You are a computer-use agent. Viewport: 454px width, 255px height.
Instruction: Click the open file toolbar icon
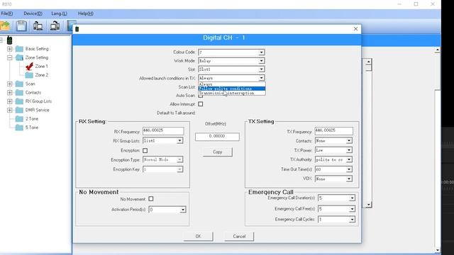click(5, 26)
